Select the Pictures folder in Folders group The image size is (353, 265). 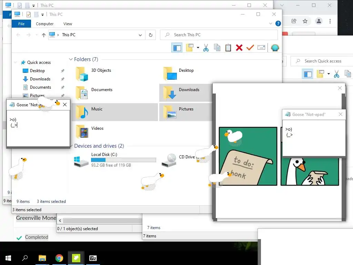(185, 112)
